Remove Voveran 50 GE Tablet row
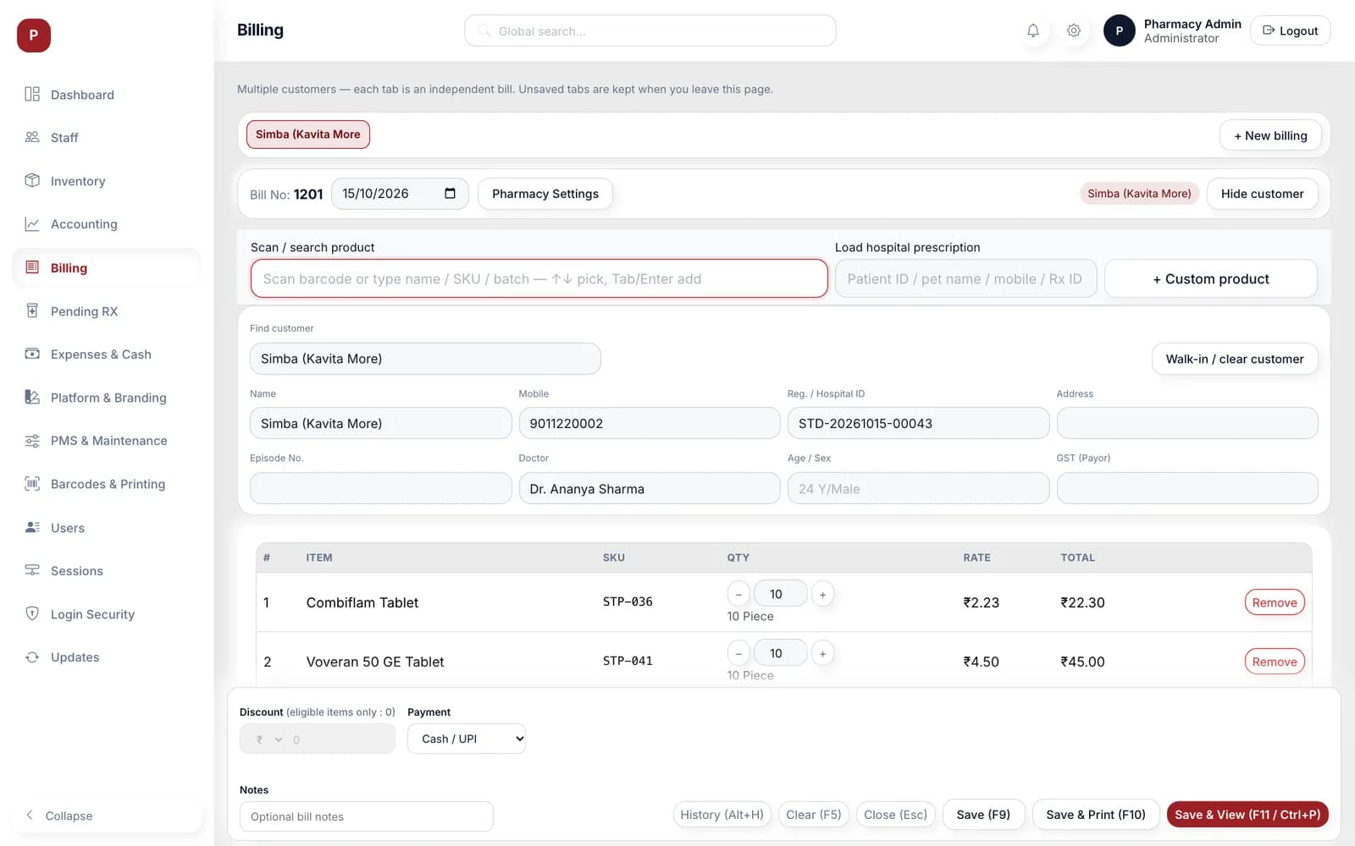The height and width of the screenshot is (846, 1355). [1275, 662]
